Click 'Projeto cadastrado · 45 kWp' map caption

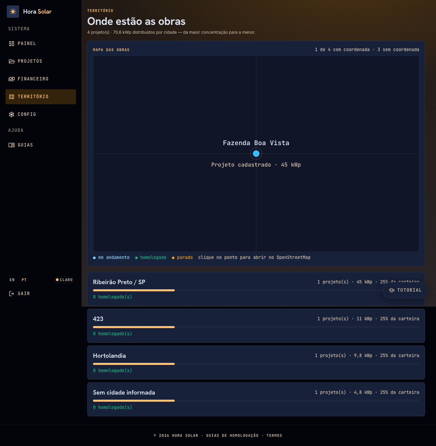coord(256,165)
